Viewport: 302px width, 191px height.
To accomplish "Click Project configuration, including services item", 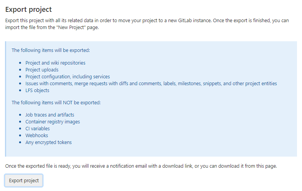I will coord(68,76).
